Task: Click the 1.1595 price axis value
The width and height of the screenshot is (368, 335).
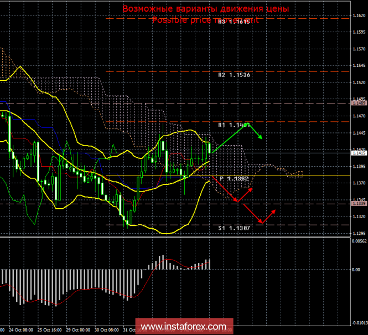Action: pyautogui.click(x=359, y=33)
